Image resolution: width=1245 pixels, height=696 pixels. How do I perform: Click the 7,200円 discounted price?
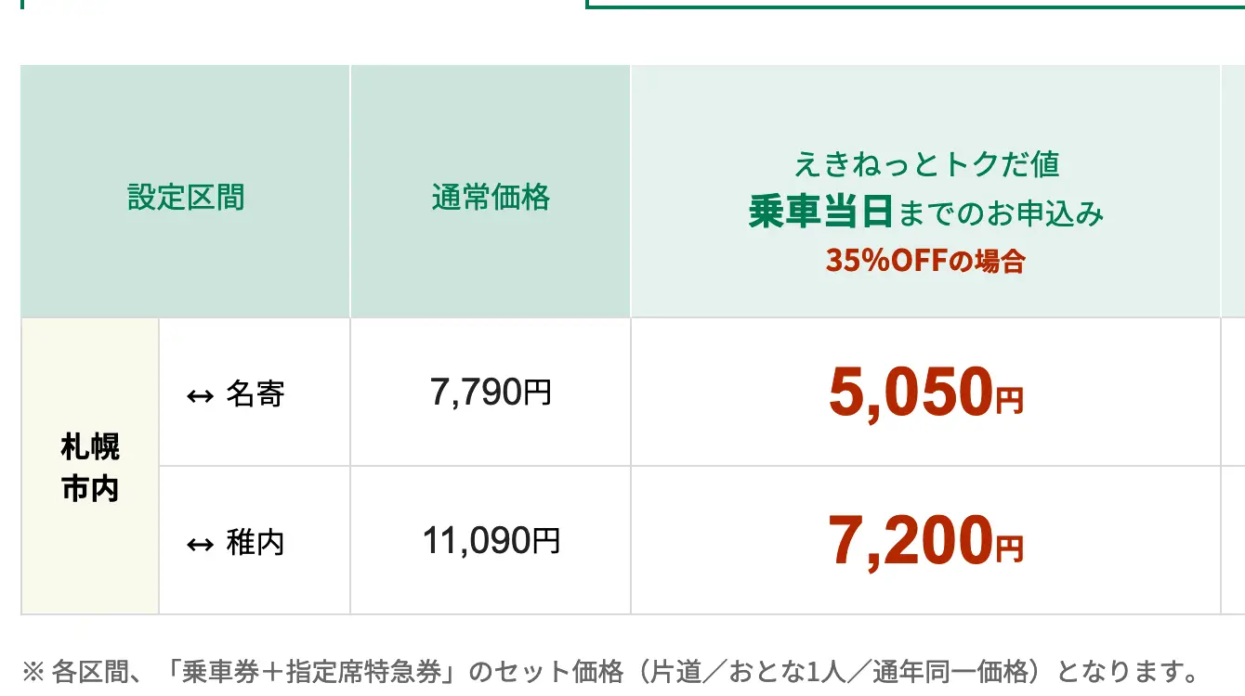coord(925,540)
